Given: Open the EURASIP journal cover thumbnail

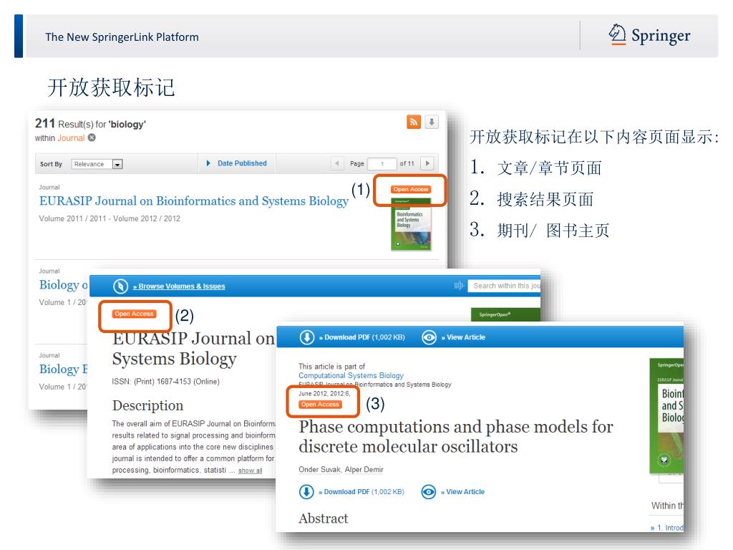Looking at the screenshot, I should [x=411, y=224].
